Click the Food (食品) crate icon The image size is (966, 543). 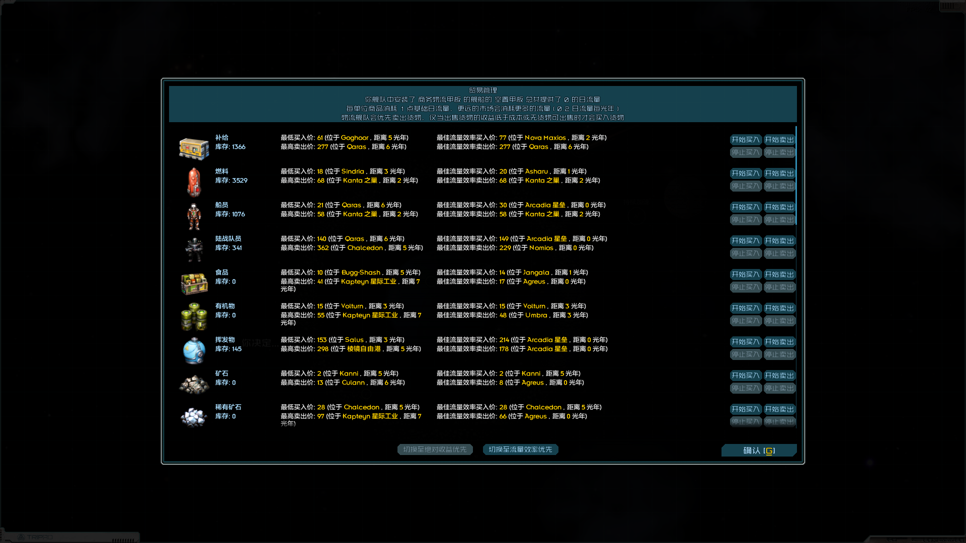tap(194, 284)
